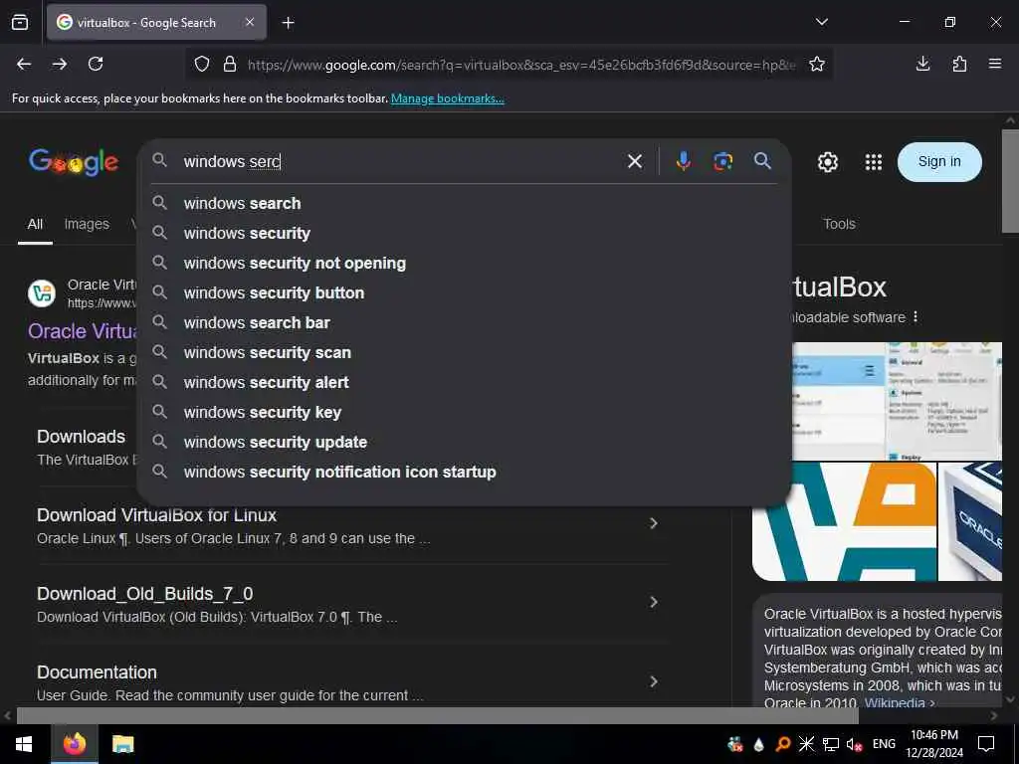Open Firefox from the taskbar
Screen dimensions: 1019x764
pyautogui.click(x=74, y=744)
